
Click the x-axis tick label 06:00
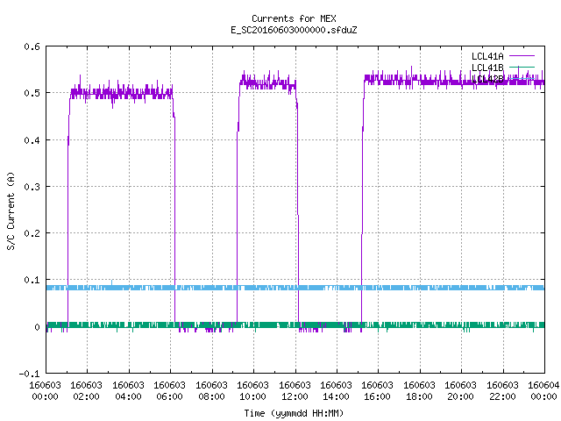(169, 396)
